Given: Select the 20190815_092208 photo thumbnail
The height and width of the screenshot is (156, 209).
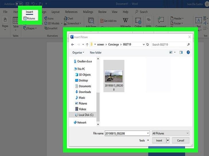Looking at the screenshot, I should tap(114, 76).
